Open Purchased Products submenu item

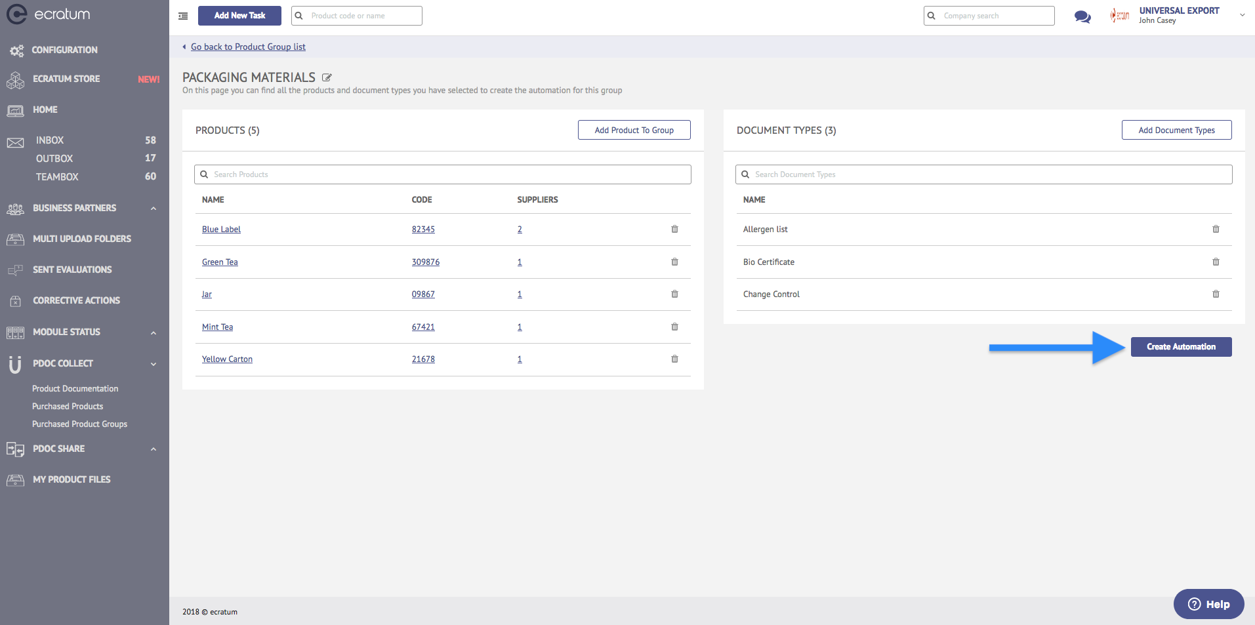pyautogui.click(x=68, y=407)
